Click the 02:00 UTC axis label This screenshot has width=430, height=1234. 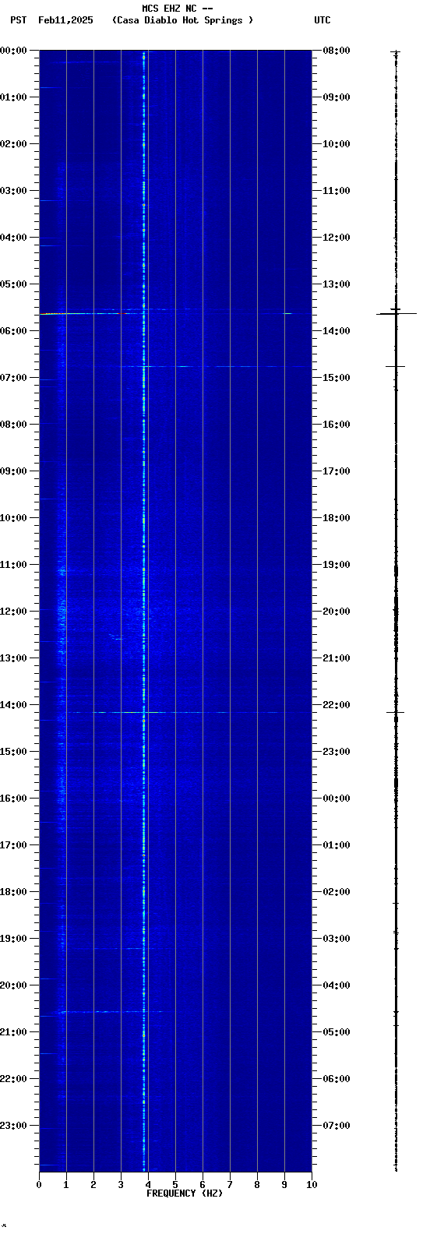(x=336, y=892)
